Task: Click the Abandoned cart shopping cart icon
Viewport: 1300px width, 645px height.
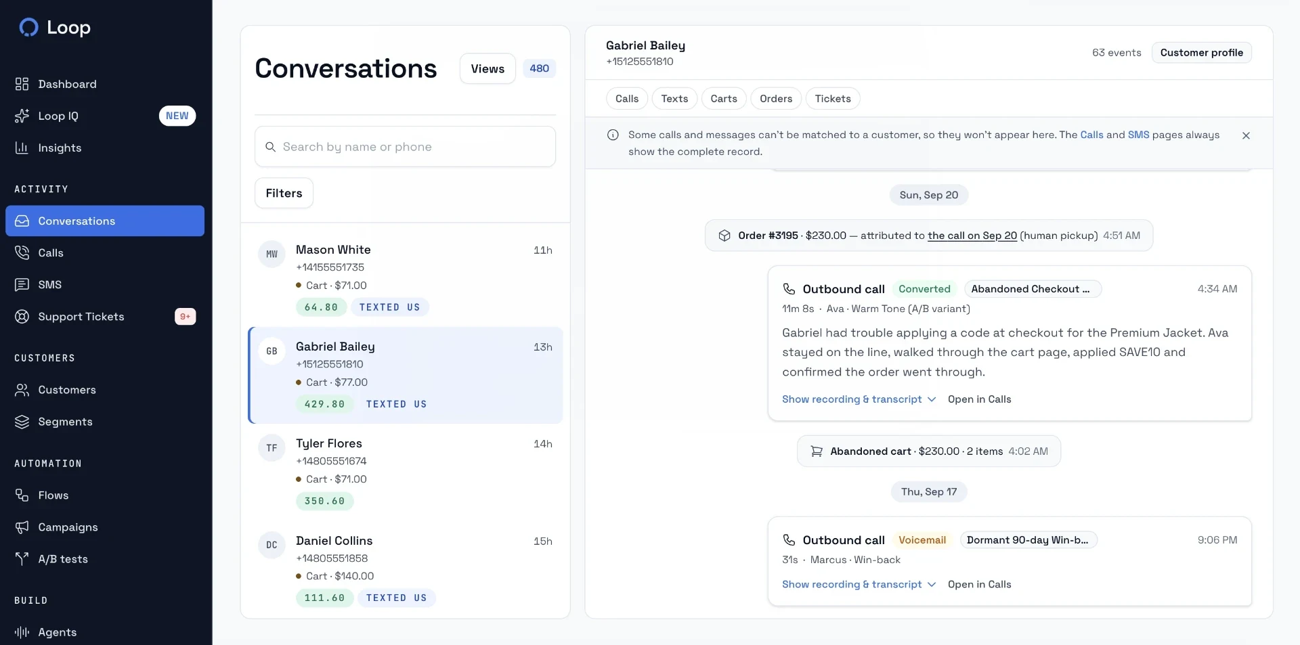Action: coord(817,451)
